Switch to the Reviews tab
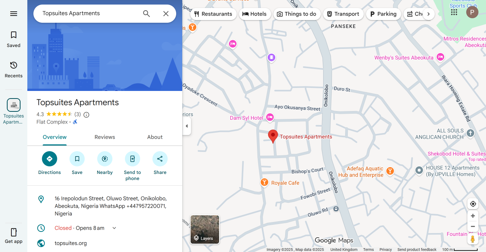Viewport: 486px width, 252px height. click(x=105, y=137)
